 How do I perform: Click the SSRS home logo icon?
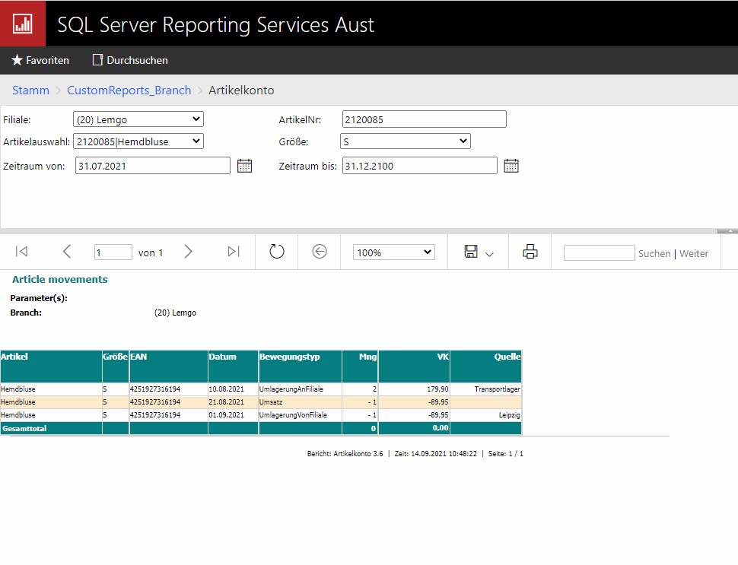click(23, 23)
